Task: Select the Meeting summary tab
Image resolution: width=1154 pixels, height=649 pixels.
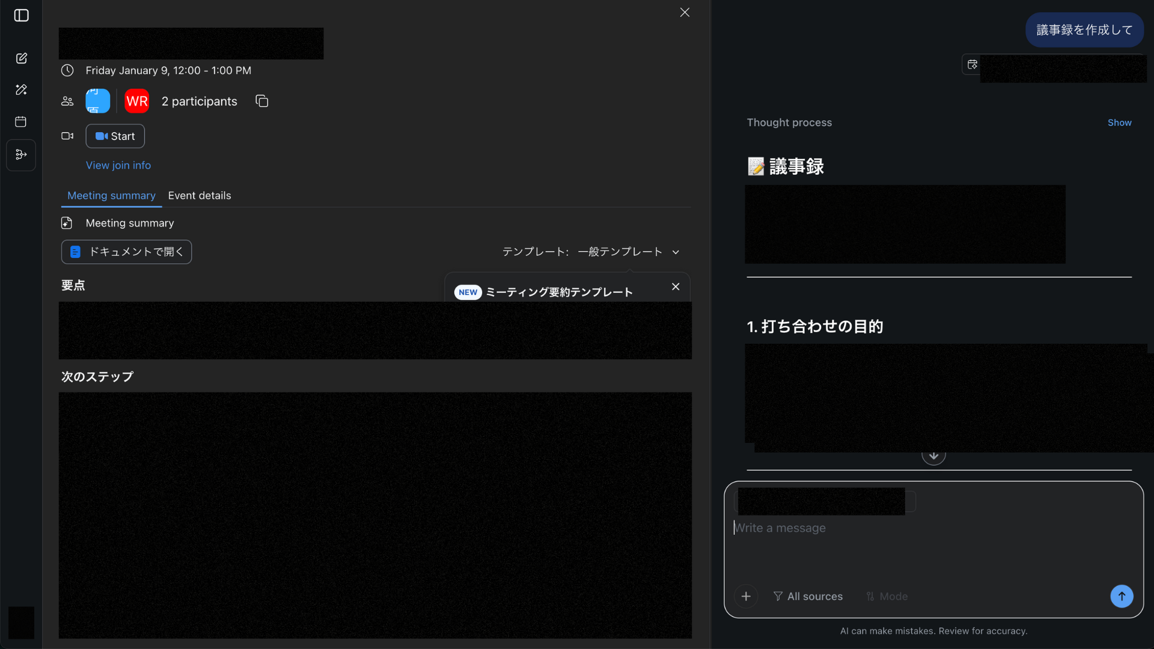Action: click(111, 195)
